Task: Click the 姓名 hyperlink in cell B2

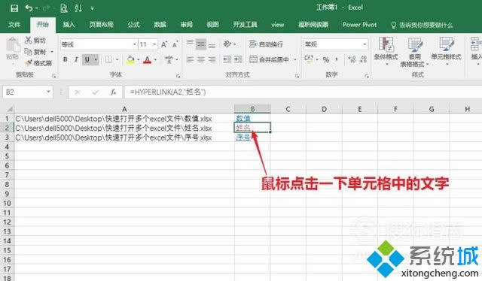Action: tap(243, 127)
